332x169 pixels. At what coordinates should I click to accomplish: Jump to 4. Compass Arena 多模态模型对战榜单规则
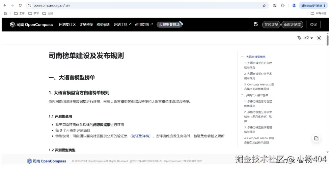pyautogui.click(x=259, y=140)
